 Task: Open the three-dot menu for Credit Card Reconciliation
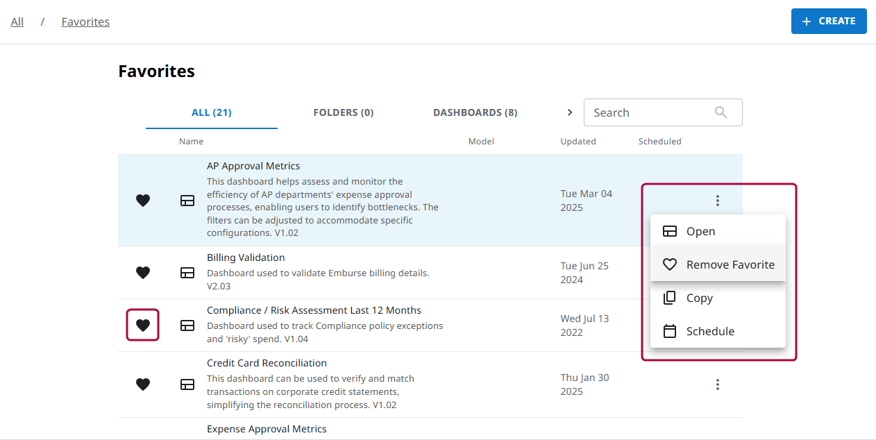[x=718, y=384]
